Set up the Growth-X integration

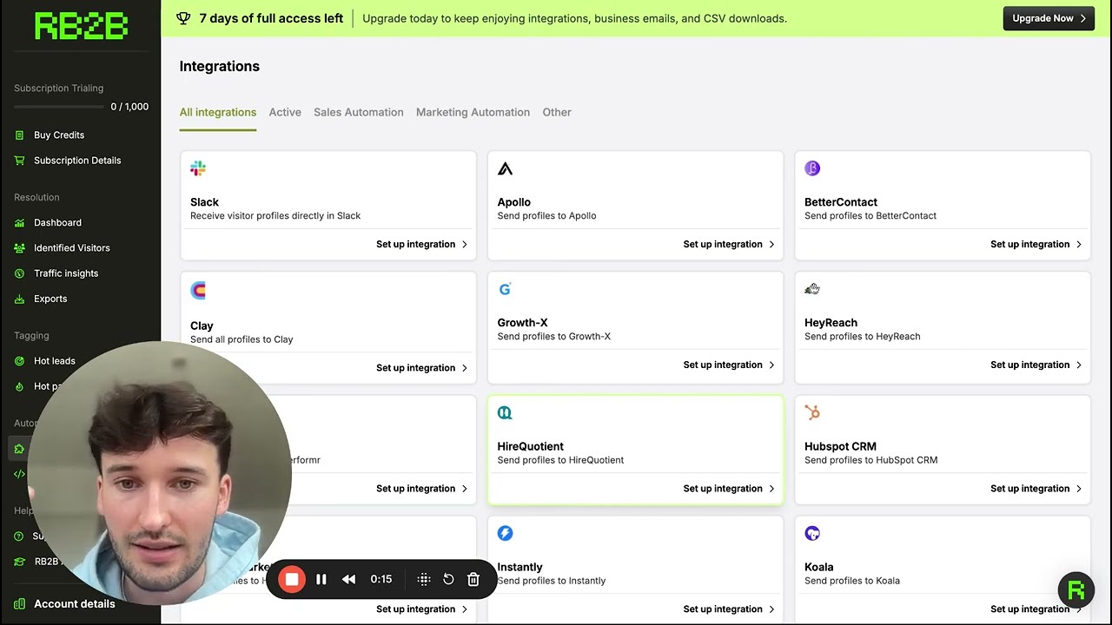coord(729,365)
